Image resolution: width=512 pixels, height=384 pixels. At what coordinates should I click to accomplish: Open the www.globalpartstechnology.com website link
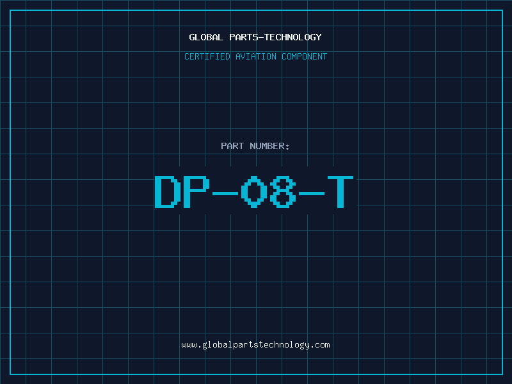click(255, 345)
